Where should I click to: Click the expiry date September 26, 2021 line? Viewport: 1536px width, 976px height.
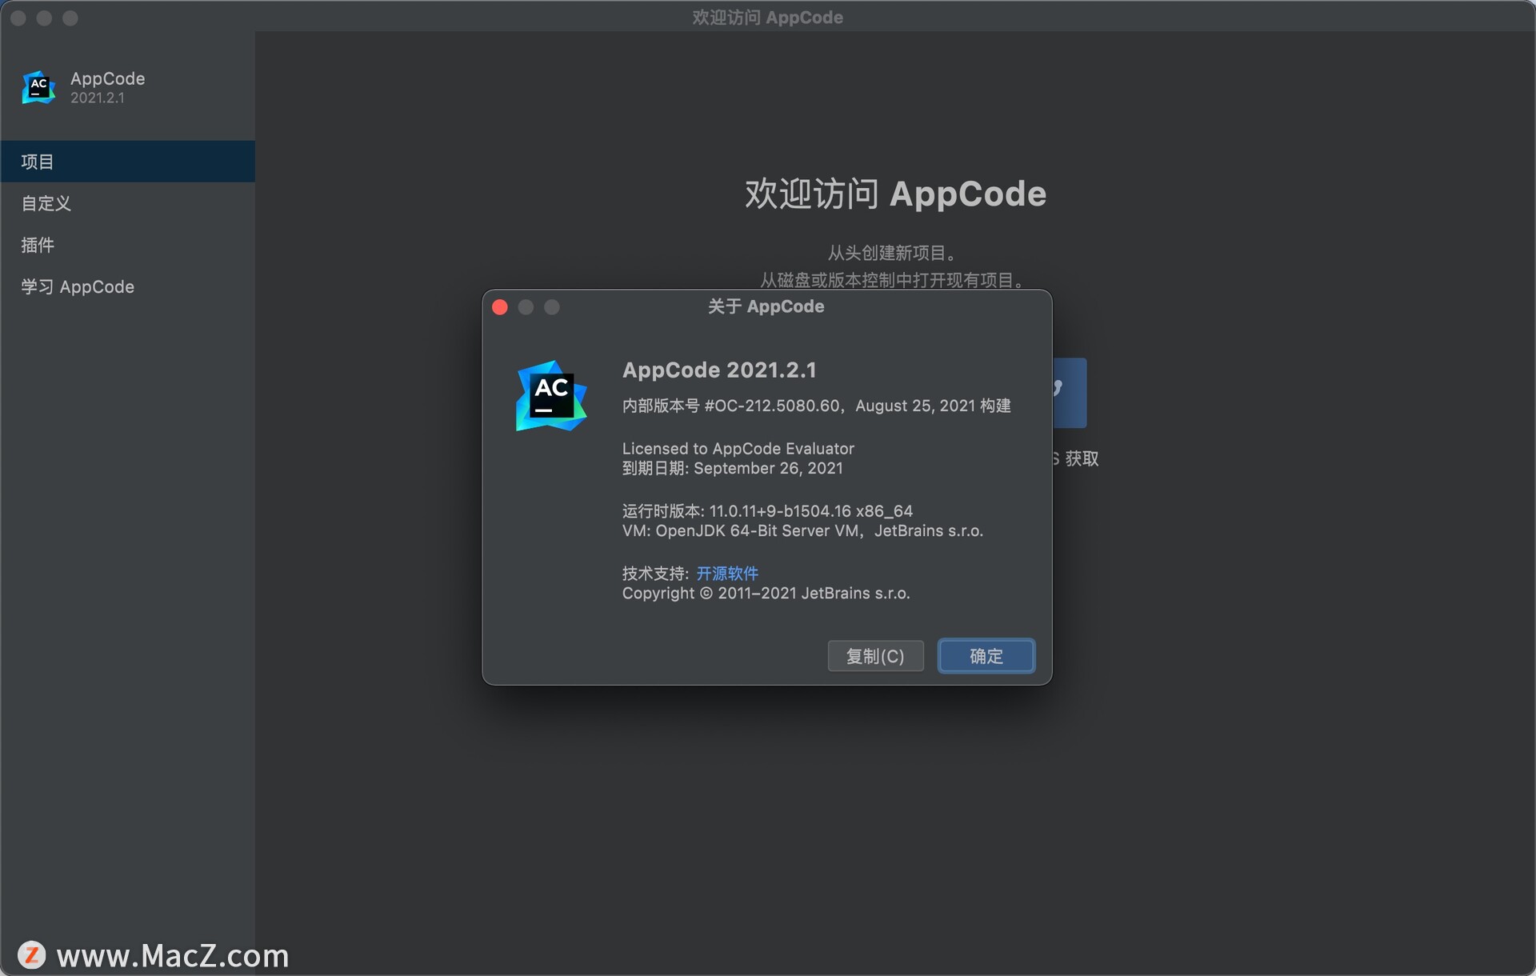pyautogui.click(x=733, y=468)
